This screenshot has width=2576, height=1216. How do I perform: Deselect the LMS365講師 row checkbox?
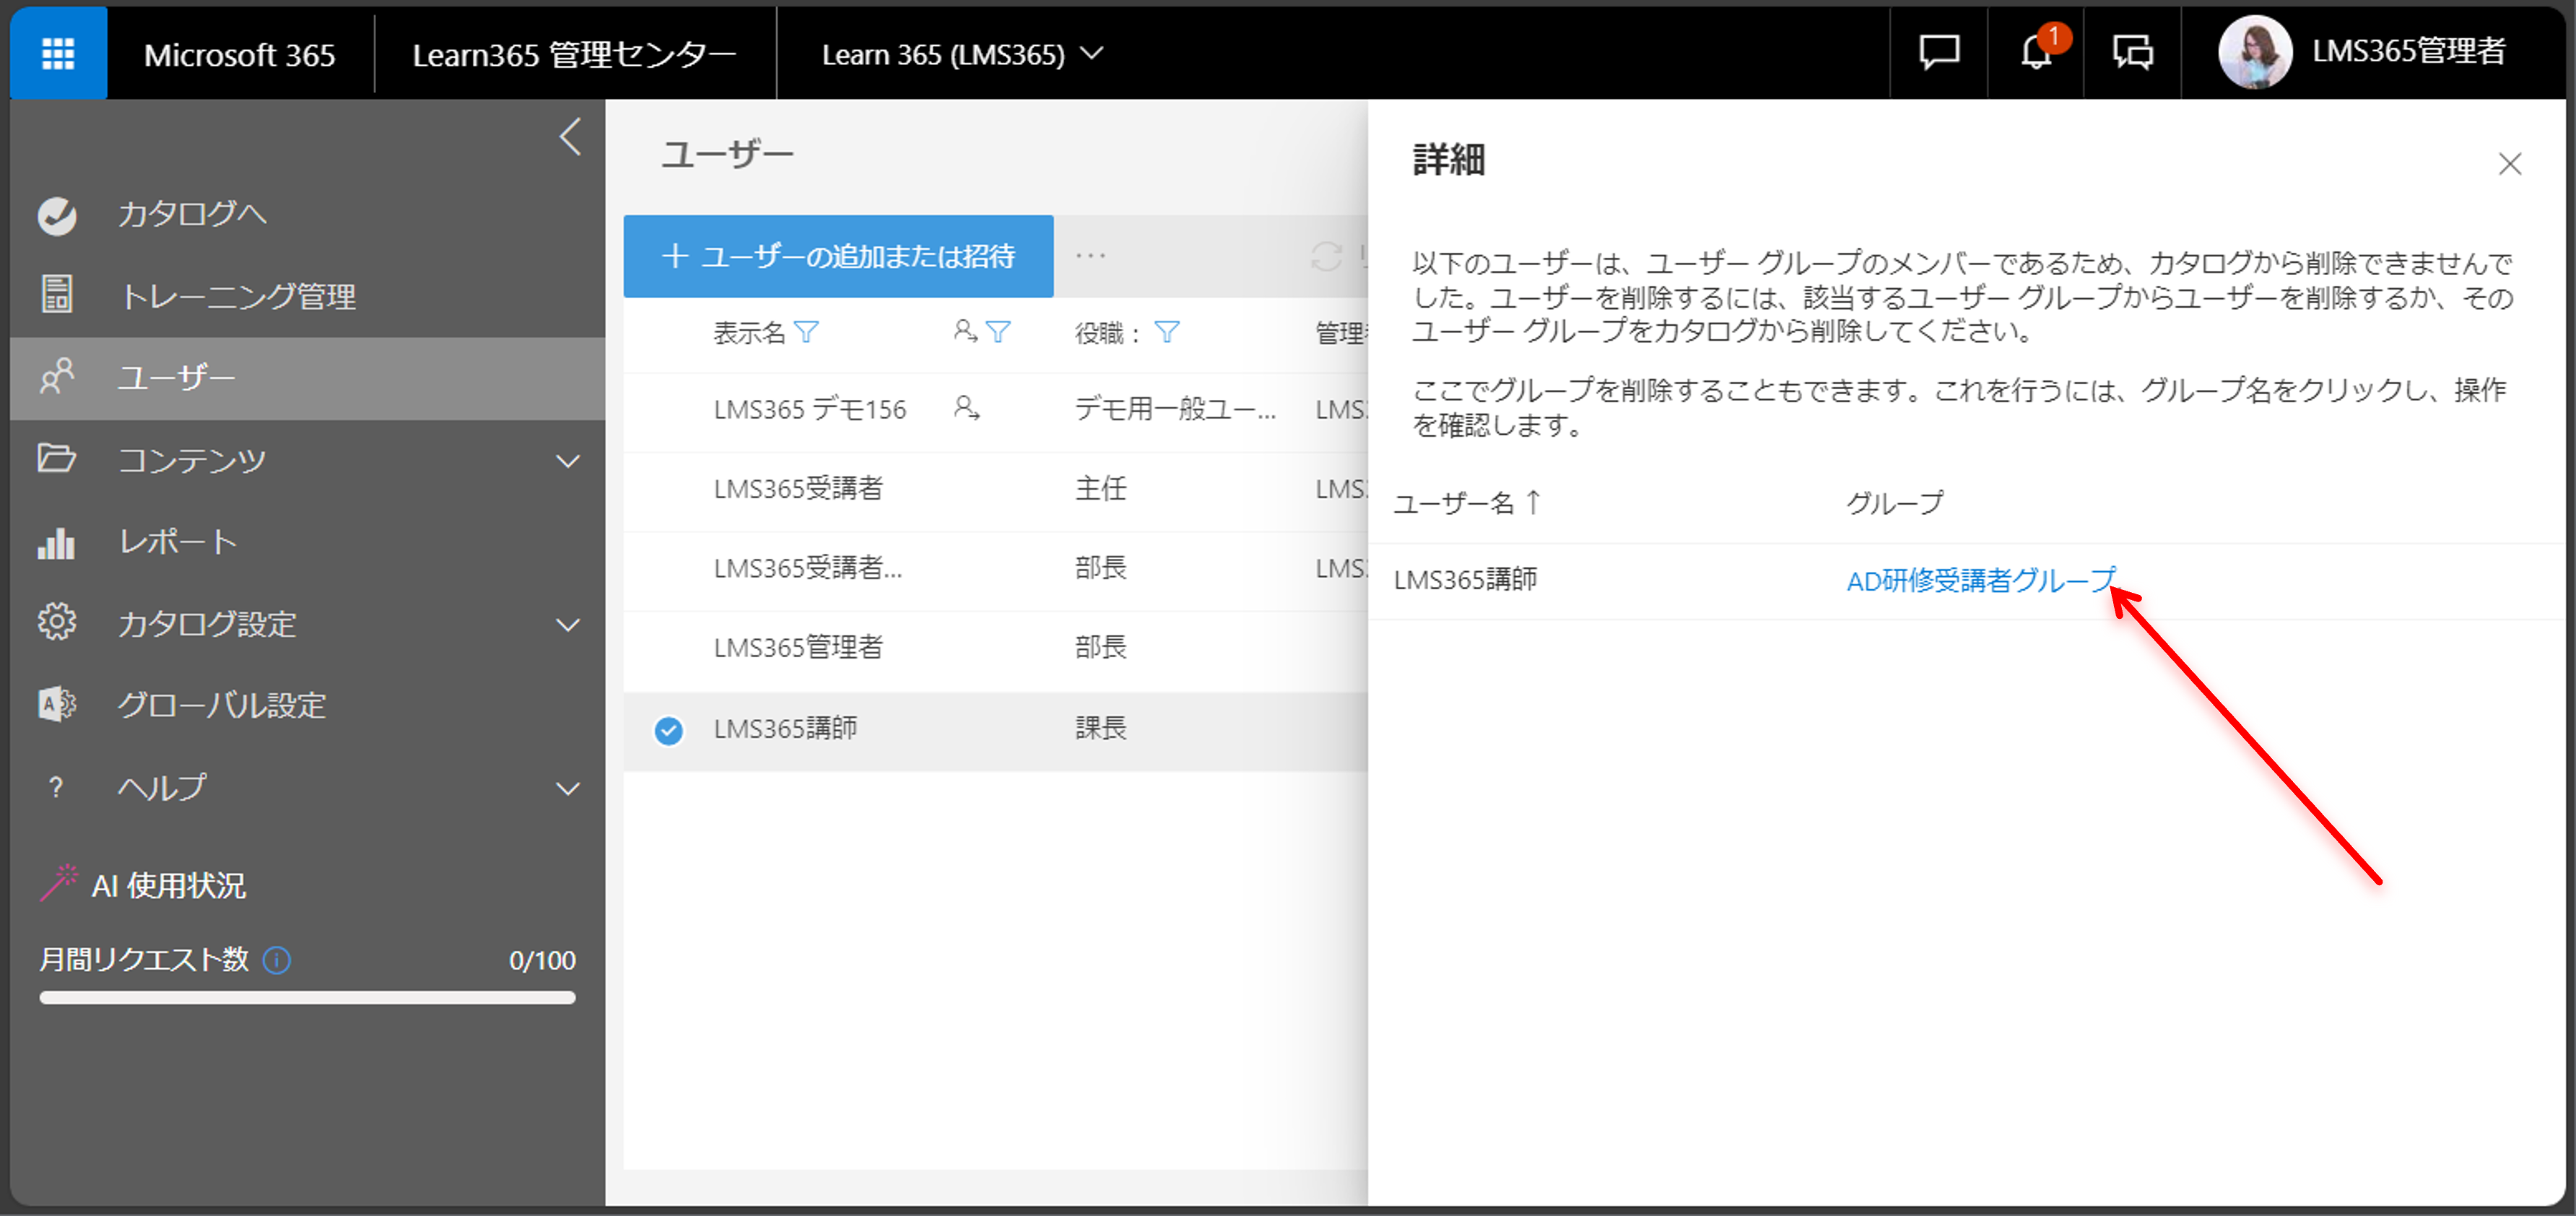[668, 731]
